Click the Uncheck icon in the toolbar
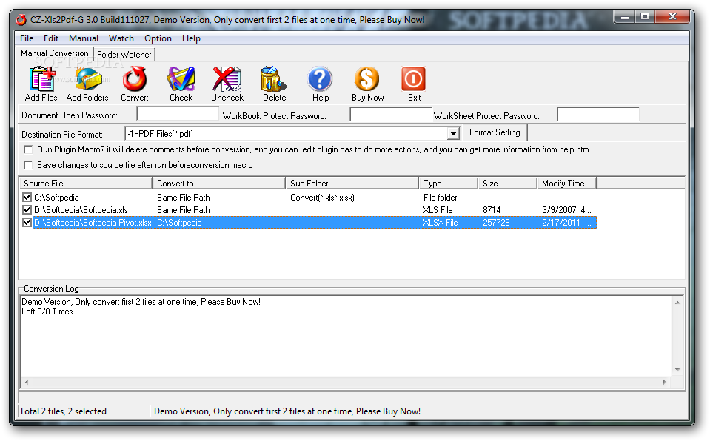Image resolution: width=710 pixels, height=441 pixels. (x=227, y=79)
